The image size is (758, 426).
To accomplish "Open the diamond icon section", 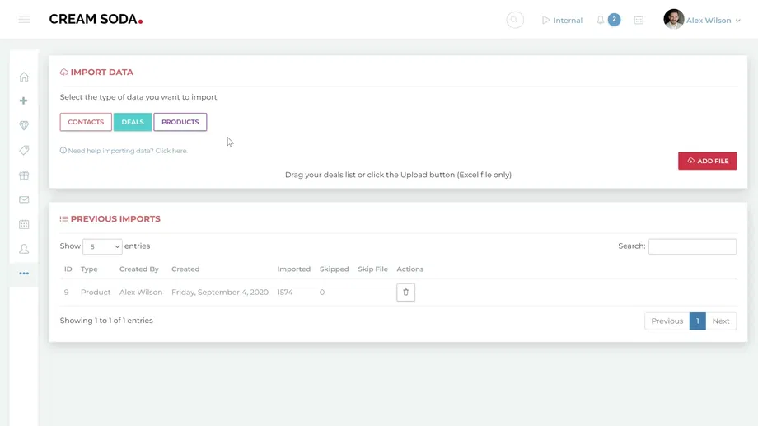I will point(24,126).
